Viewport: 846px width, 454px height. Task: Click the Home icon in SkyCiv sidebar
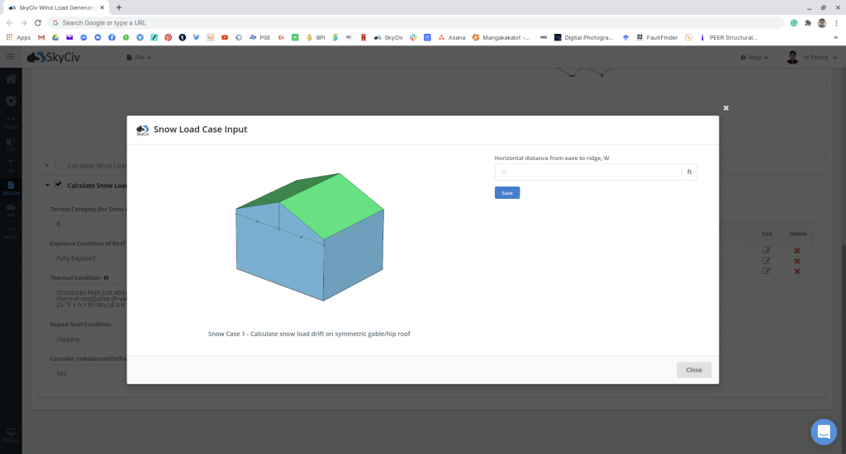click(x=11, y=80)
